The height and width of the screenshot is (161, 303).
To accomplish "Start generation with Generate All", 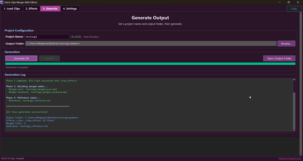I will [21, 59].
